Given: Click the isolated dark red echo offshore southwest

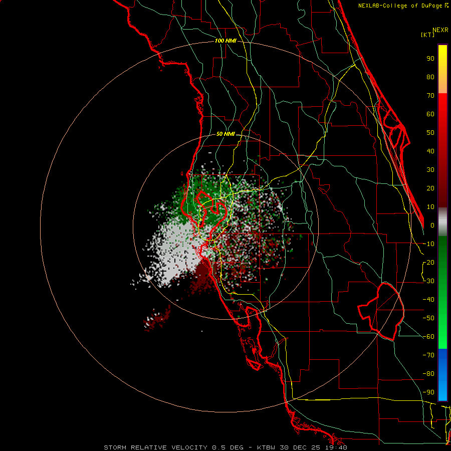Looking at the screenshot, I should tap(157, 318).
